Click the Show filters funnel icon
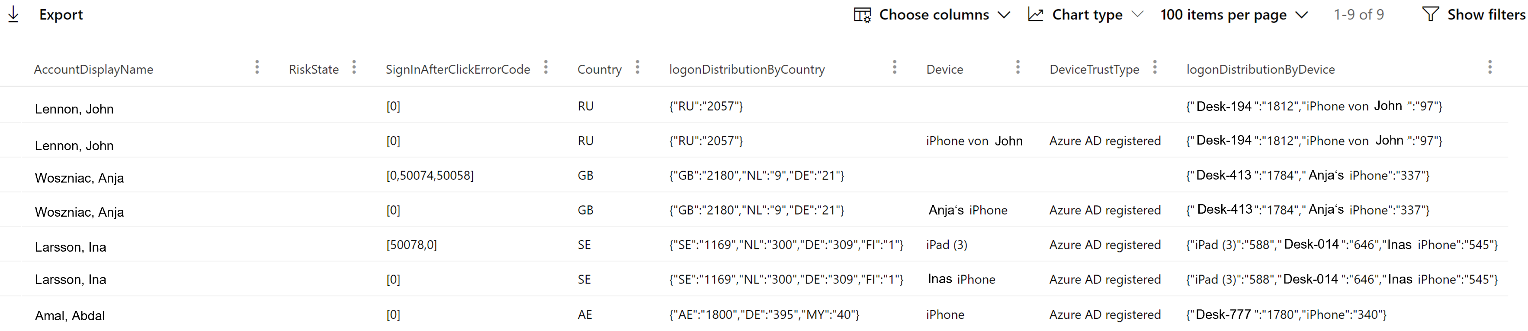The image size is (1528, 331). tap(1430, 14)
